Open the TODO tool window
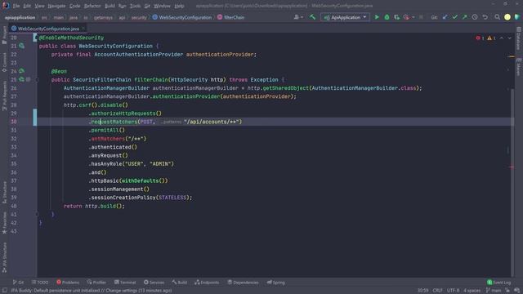This screenshot has width=523, height=294. pos(40,283)
